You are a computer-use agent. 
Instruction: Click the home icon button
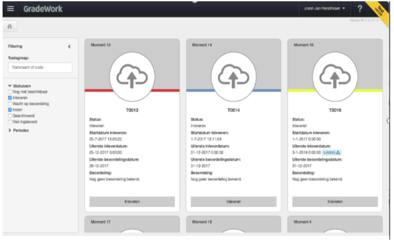(x=10, y=26)
